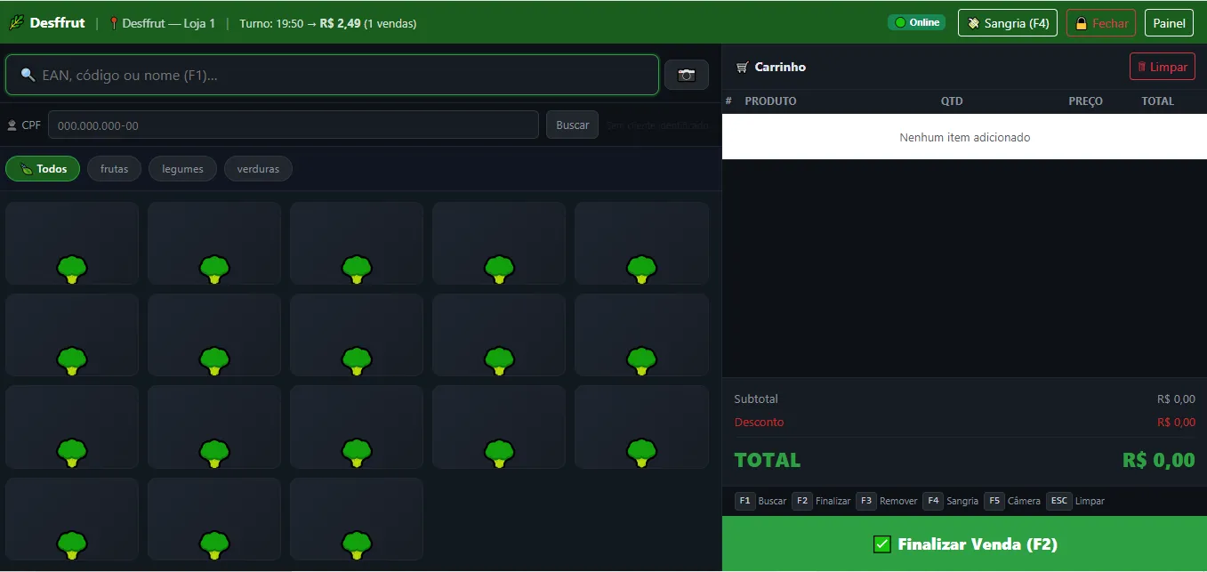1207x572 pixels.
Task: Show only verduras products
Action: 258,168
